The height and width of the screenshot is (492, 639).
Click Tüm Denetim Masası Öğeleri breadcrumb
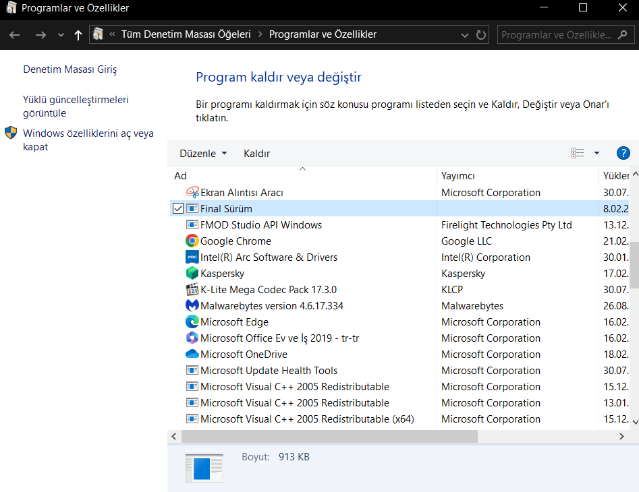click(186, 34)
